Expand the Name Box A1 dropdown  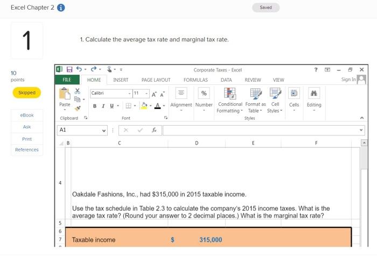pyautogui.click(x=103, y=131)
